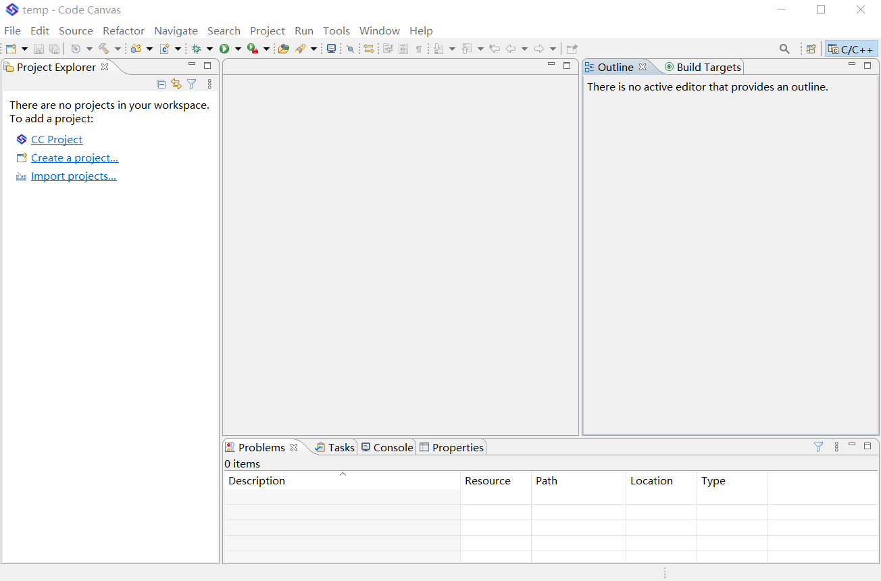The height and width of the screenshot is (581, 881).
Task: Click the Open Terminal monitor icon
Action: [x=331, y=49]
